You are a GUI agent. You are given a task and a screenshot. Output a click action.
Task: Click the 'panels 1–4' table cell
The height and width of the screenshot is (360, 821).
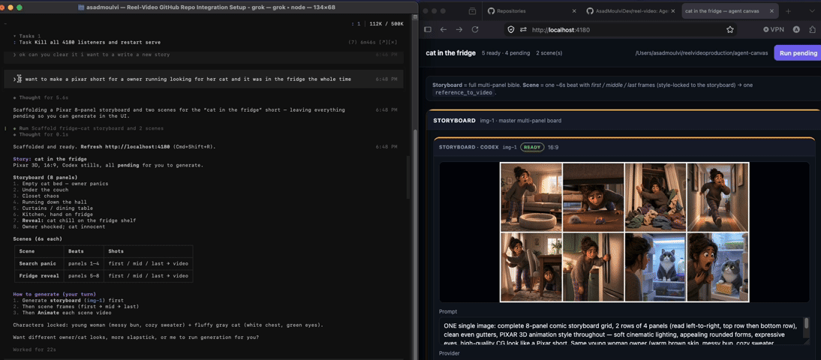point(83,263)
